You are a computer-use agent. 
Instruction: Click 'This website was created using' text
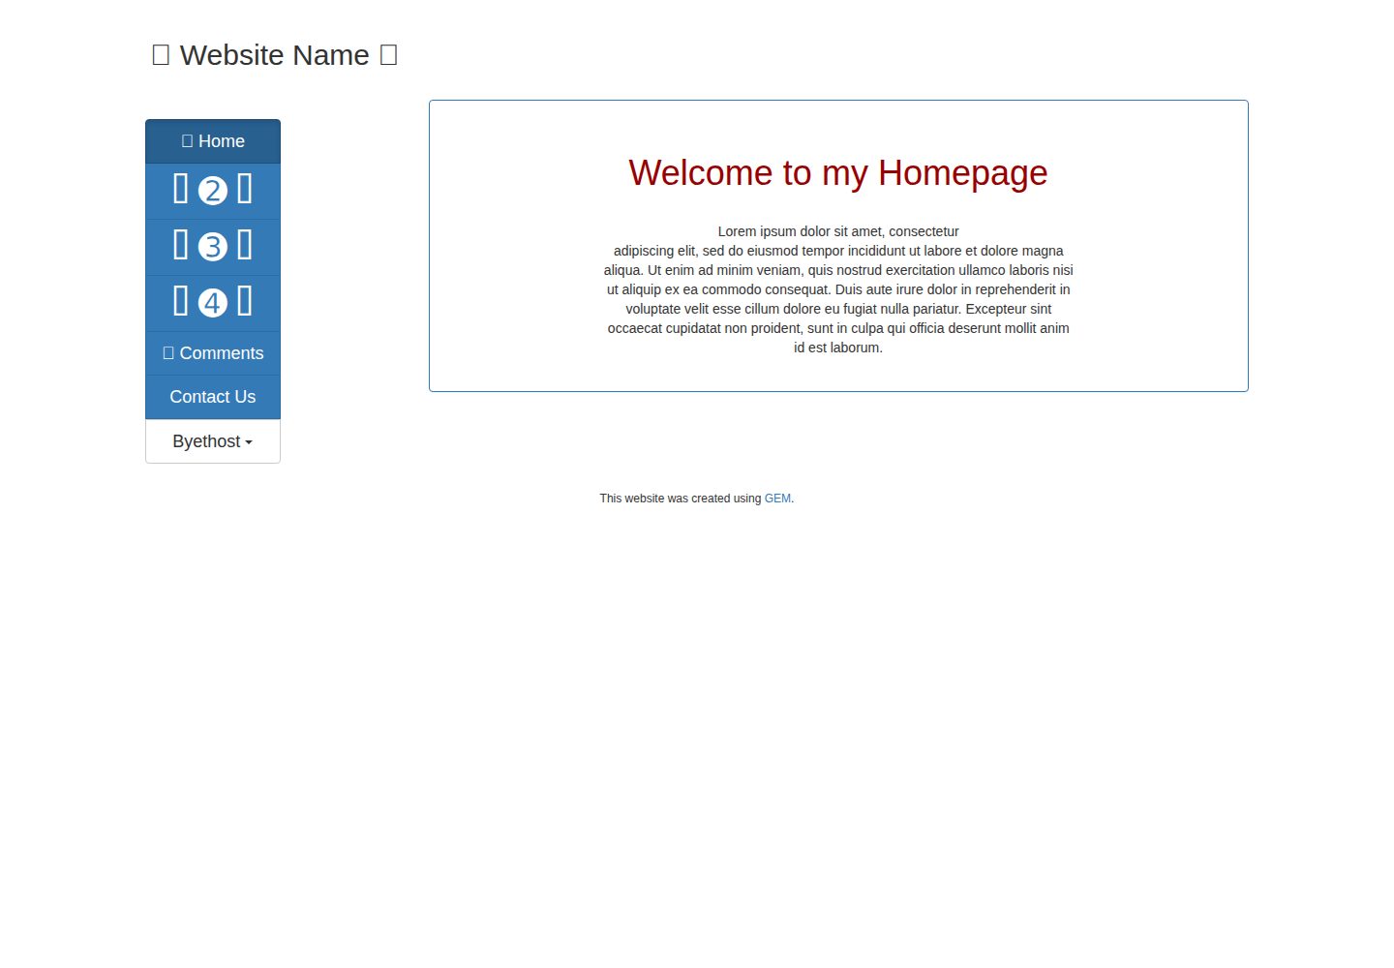pos(681,499)
